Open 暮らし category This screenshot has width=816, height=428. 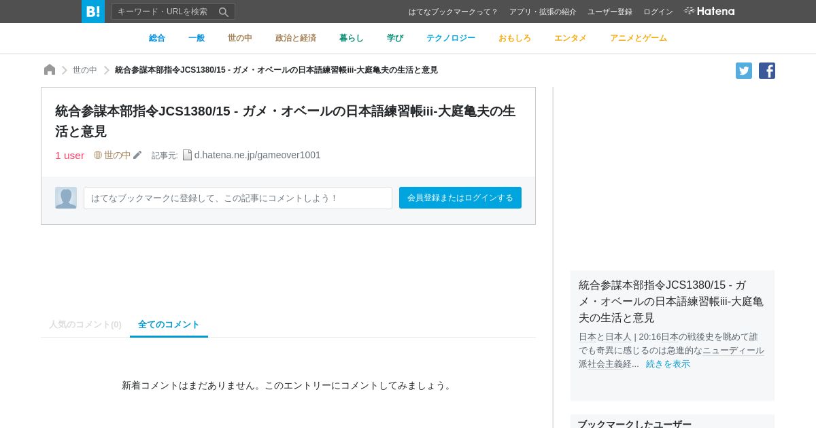[352, 38]
